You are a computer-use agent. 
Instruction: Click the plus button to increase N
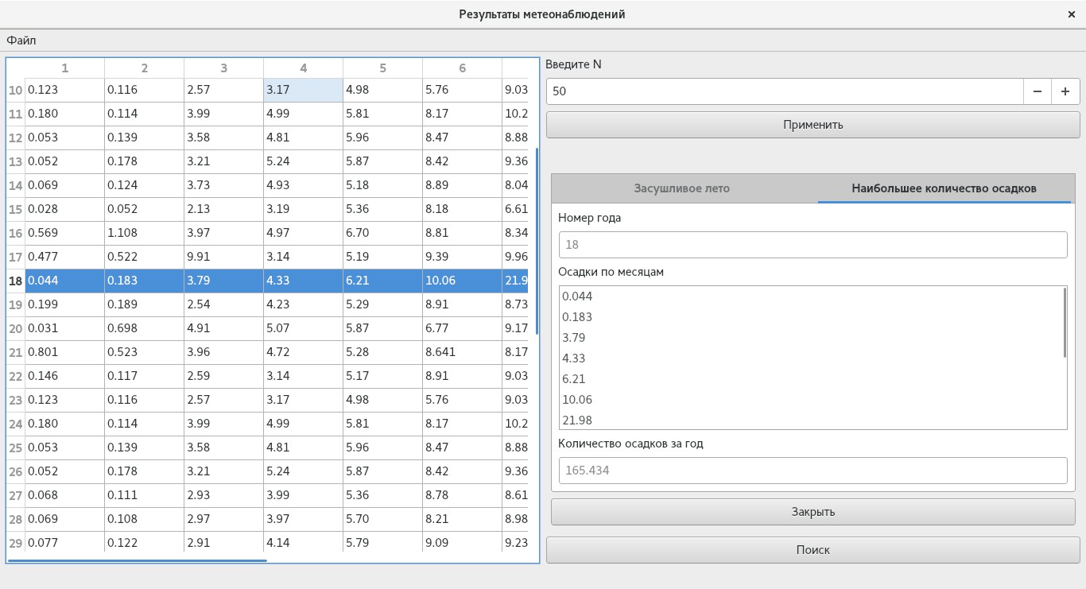(x=1065, y=91)
